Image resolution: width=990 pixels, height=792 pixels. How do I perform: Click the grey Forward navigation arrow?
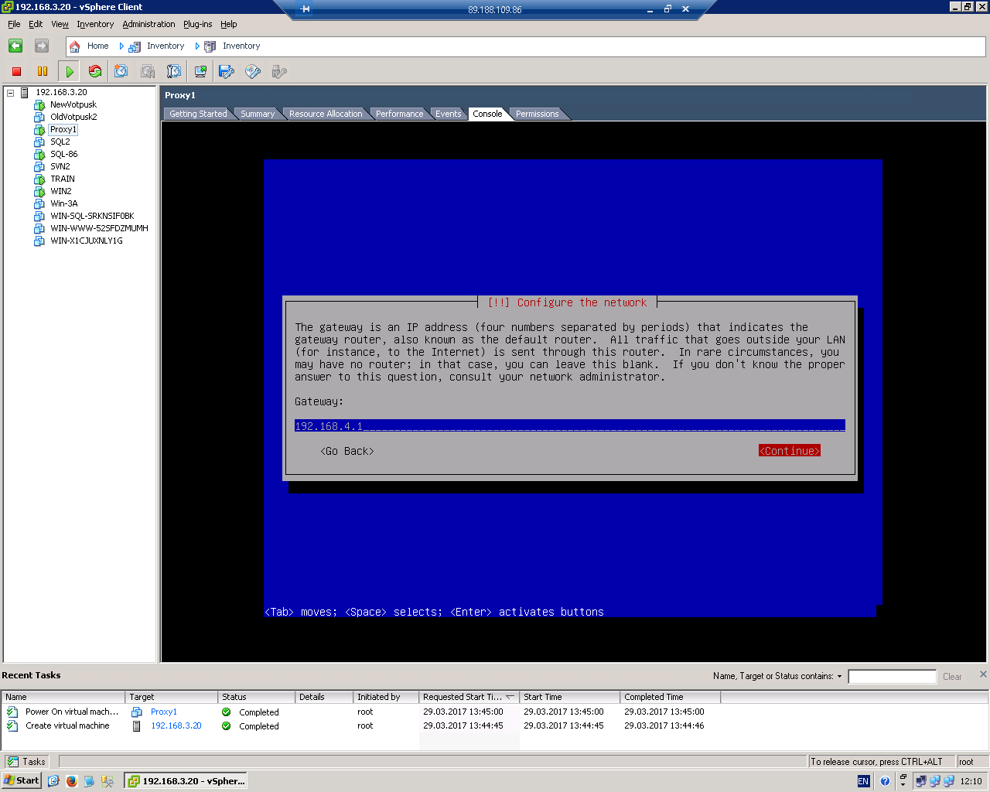(42, 46)
